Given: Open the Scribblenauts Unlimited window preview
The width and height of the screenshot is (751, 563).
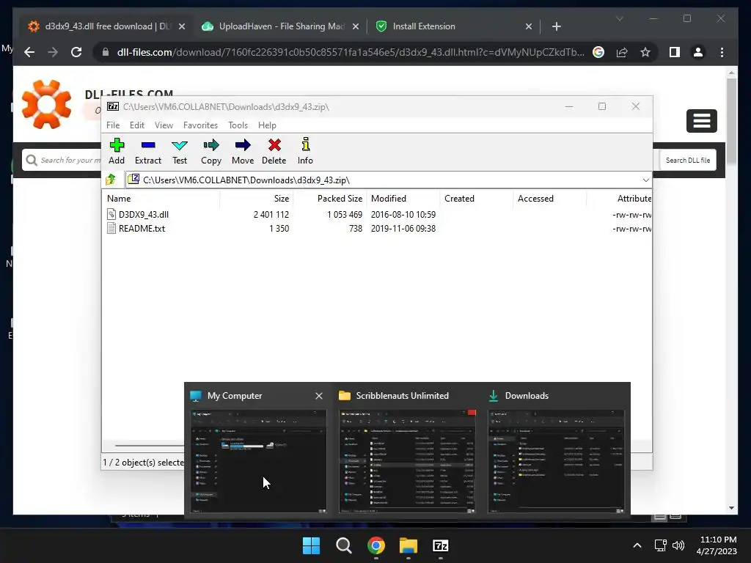Looking at the screenshot, I should tap(407, 461).
